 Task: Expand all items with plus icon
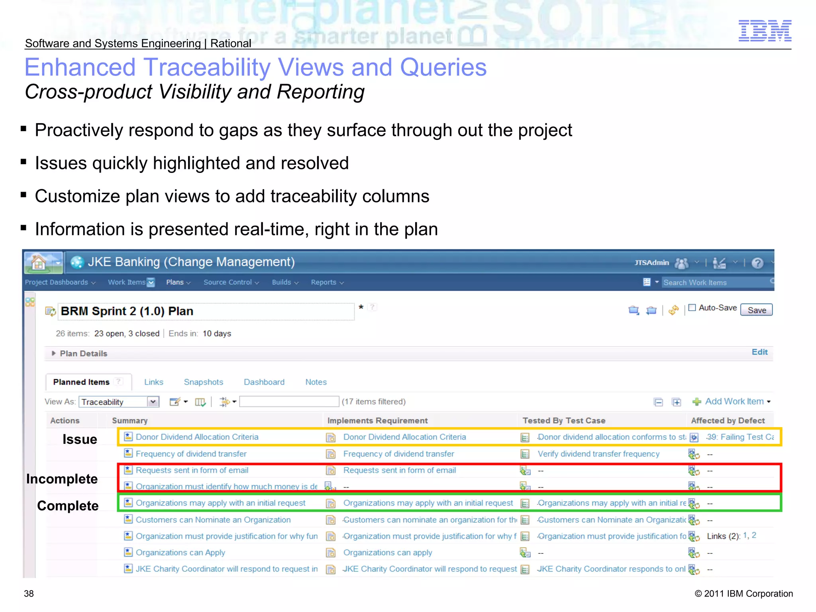coord(677,402)
